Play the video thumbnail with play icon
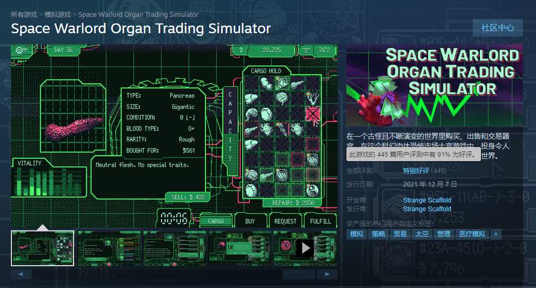 click(x=305, y=248)
